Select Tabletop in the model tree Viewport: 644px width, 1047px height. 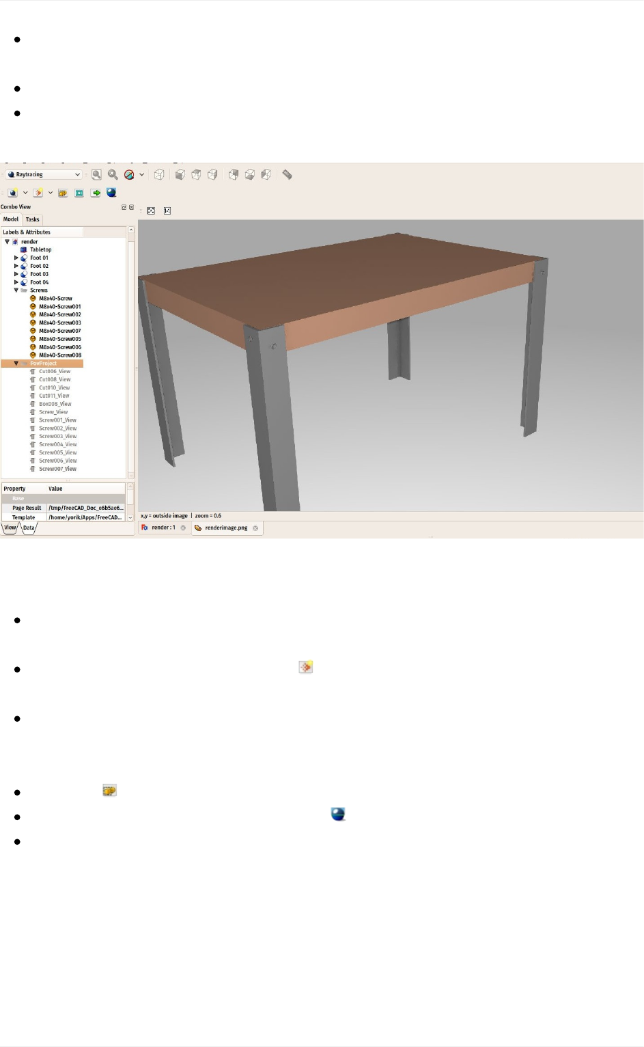[41, 249]
